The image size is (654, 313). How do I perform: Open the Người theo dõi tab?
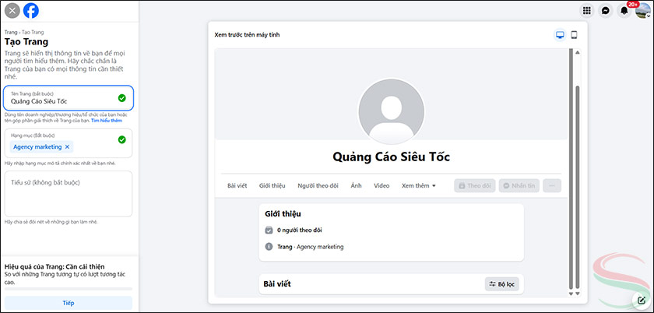tap(318, 186)
